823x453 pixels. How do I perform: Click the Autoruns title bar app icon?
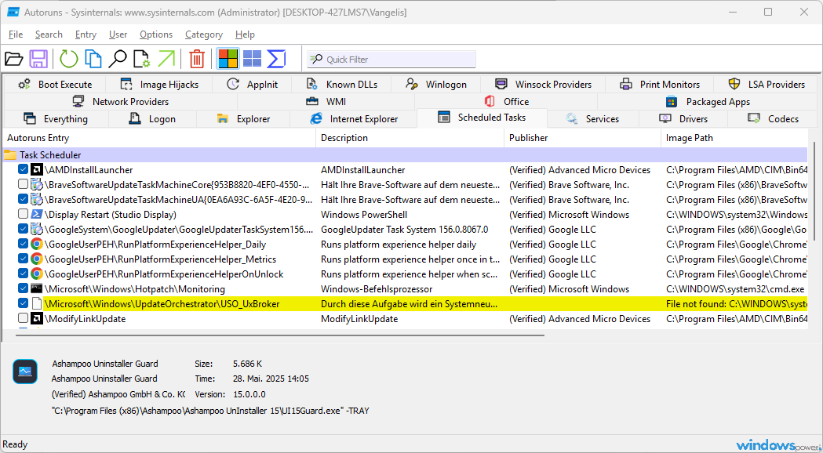pyautogui.click(x=13, y=12)
